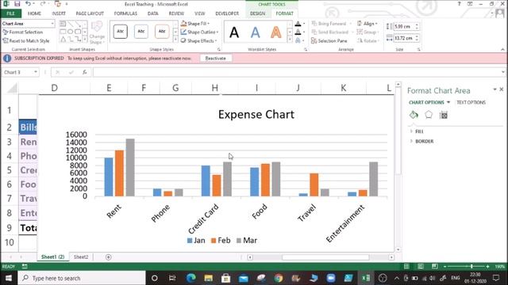This screenshot has height=285, width=508.
Task: Select Effects pentagon icon in Format pane
Action: [x=429, y=115]
